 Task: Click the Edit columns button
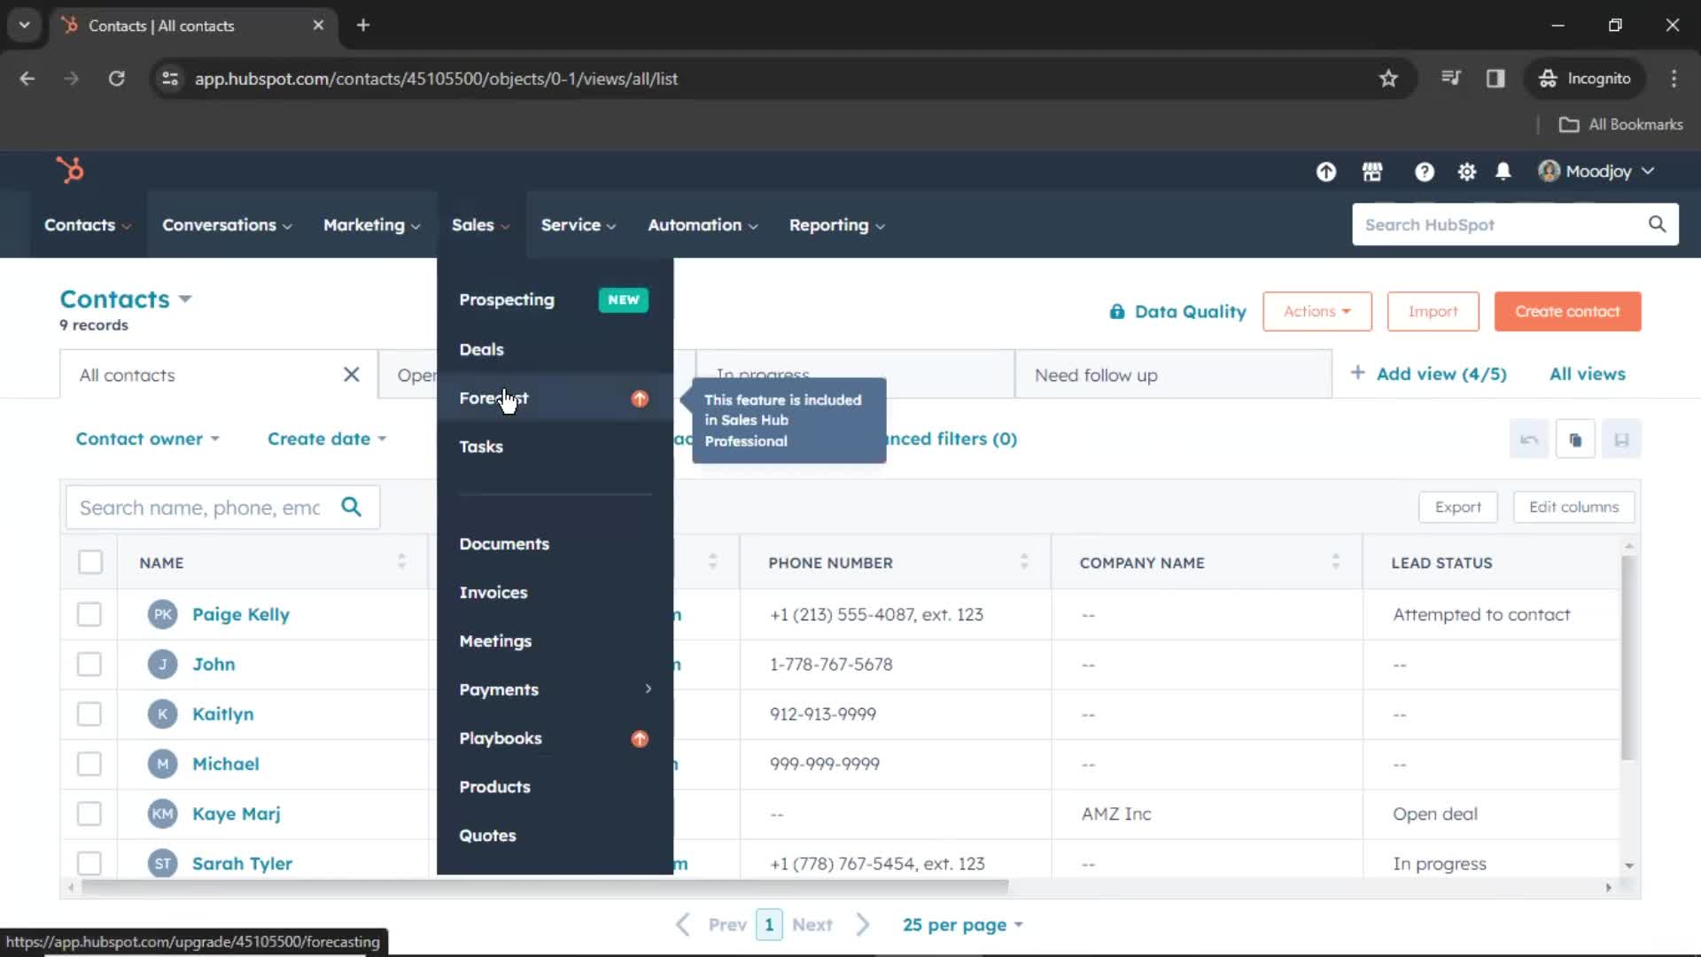pos(1573,507)
